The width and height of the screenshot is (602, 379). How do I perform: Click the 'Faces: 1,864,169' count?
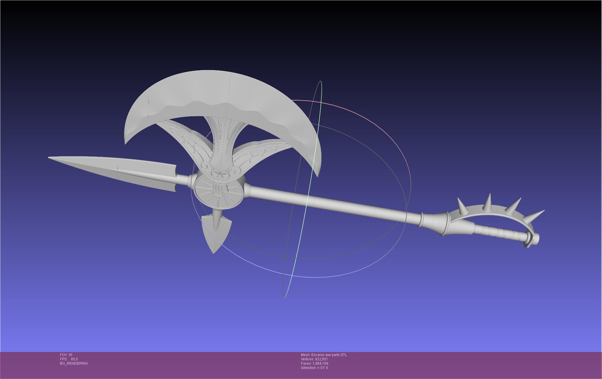point(314,363)
